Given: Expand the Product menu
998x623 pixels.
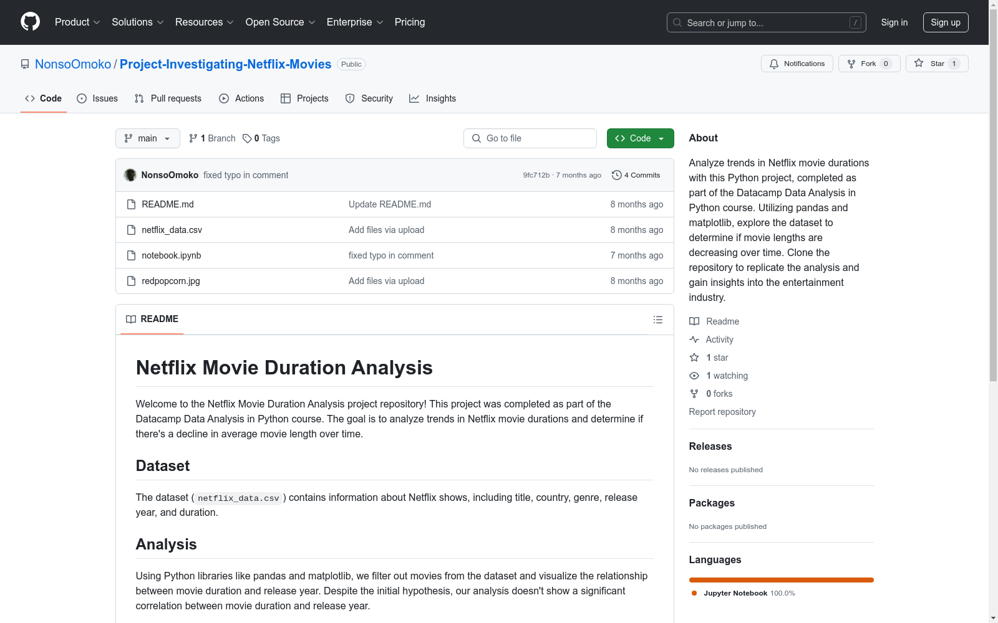Looking at the screenshot, I should pyautogui.click(x=77, y=22).
